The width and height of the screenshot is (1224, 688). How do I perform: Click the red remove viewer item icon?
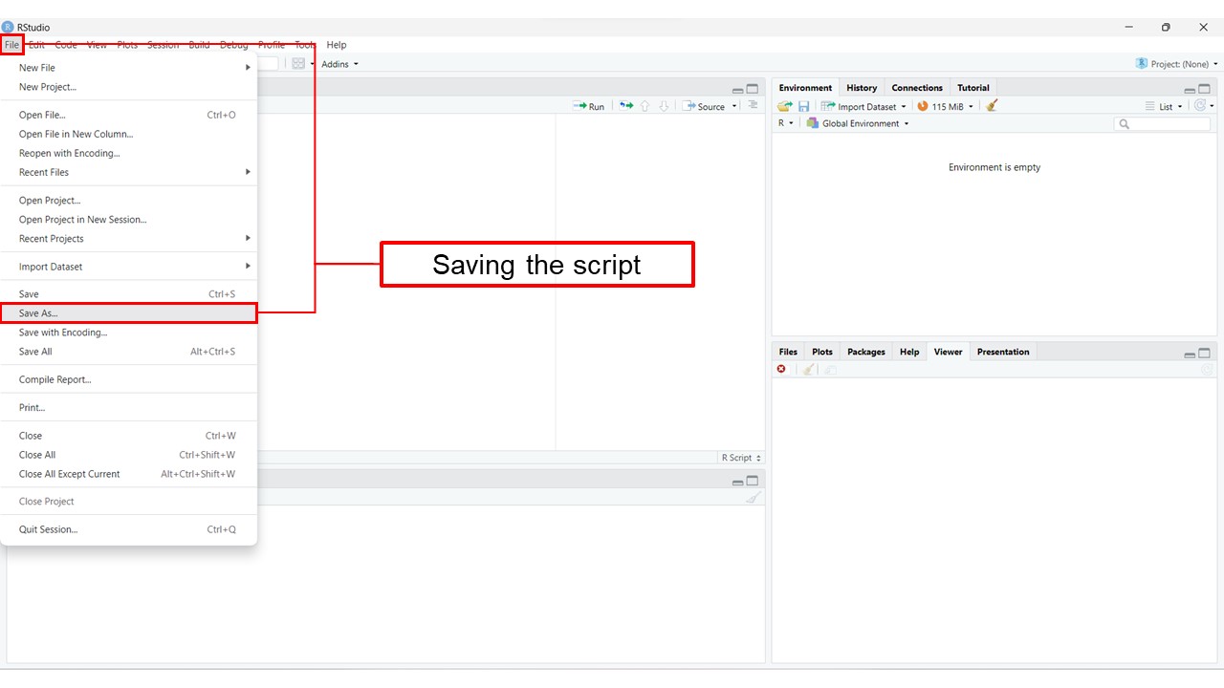coord(782,369)
